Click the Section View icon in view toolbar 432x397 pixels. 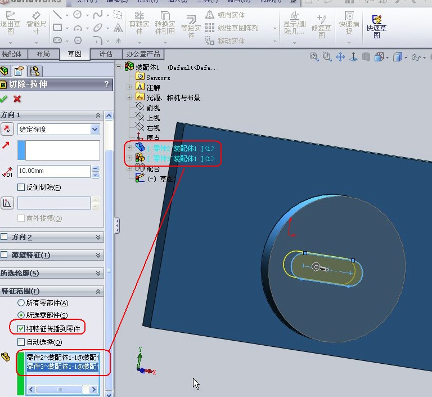pyautogui.click(x=366, y=57)
